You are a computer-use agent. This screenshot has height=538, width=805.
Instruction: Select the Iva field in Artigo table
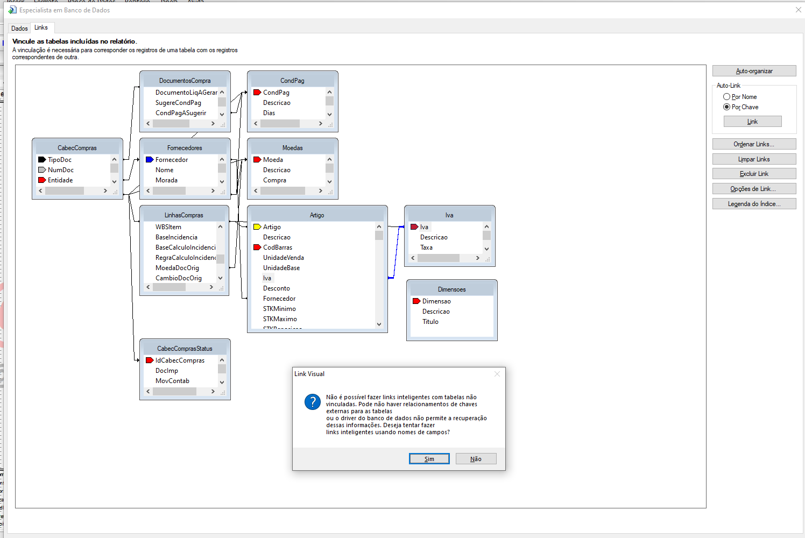tap(267, 278)
